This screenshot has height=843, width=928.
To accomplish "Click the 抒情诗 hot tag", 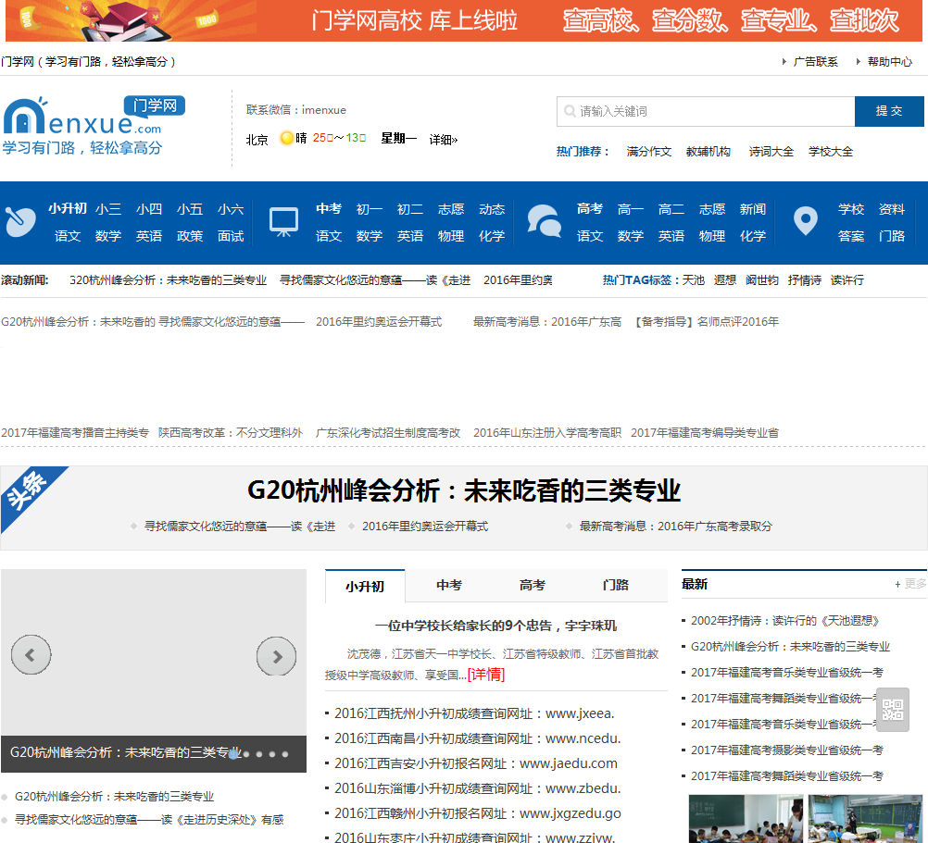I will (805, 280).
